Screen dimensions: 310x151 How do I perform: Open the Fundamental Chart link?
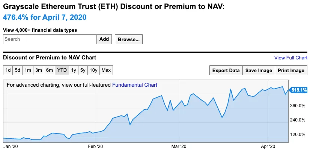click(x=135, y=85)
